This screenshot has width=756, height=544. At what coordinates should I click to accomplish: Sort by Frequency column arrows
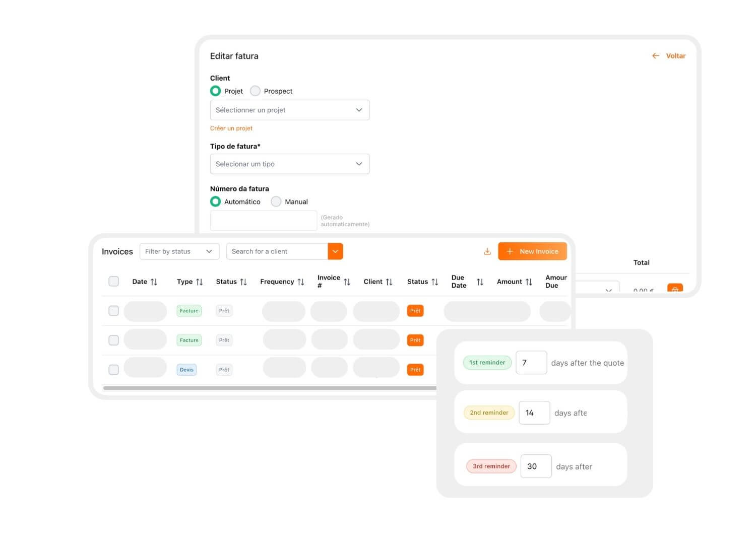pyautogui.click(x=301, y=282)
